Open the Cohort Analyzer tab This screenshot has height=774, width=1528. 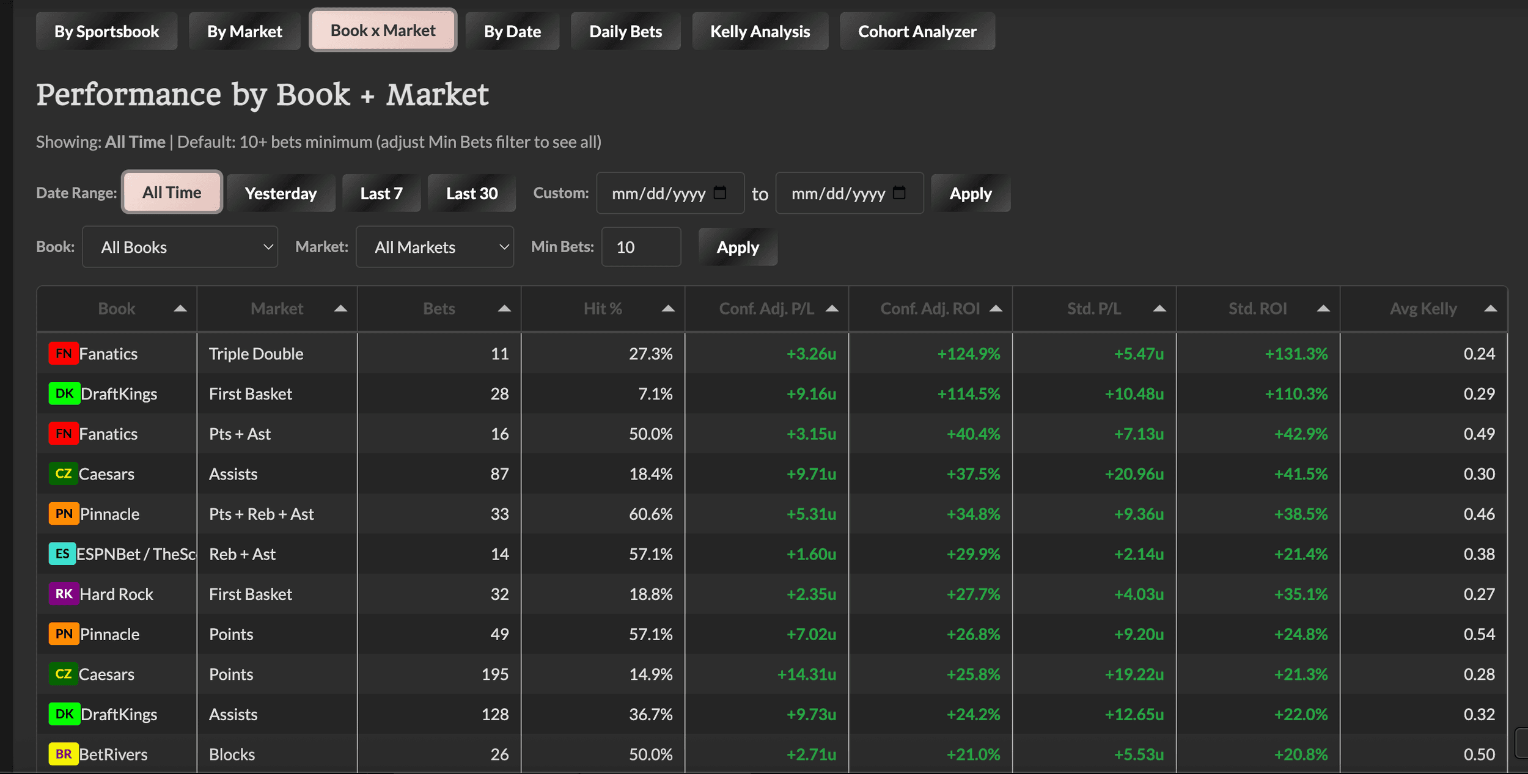pos(917,31)
